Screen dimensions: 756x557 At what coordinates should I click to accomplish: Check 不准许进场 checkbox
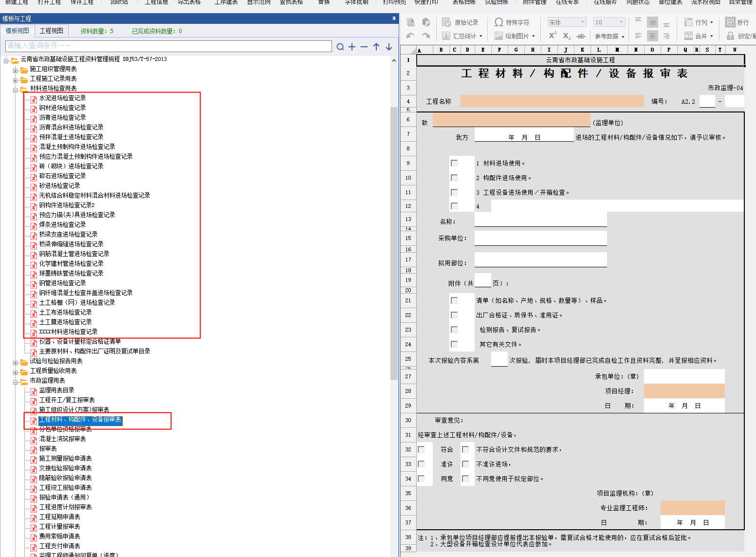465,464
